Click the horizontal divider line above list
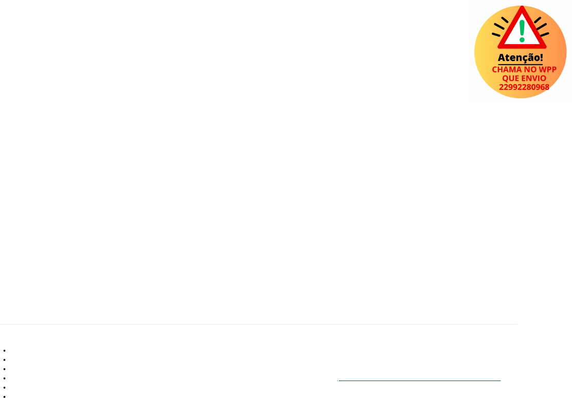The height and width of the screenshot is (398, 572). (259, 324)
